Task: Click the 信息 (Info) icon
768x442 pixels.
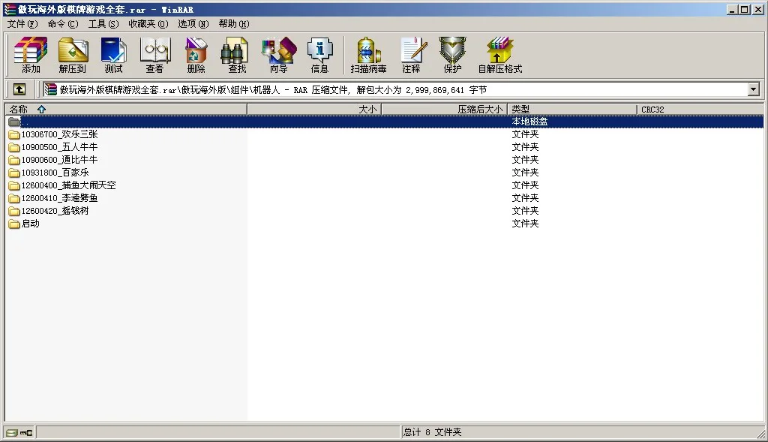Action: tap(320, 55)
